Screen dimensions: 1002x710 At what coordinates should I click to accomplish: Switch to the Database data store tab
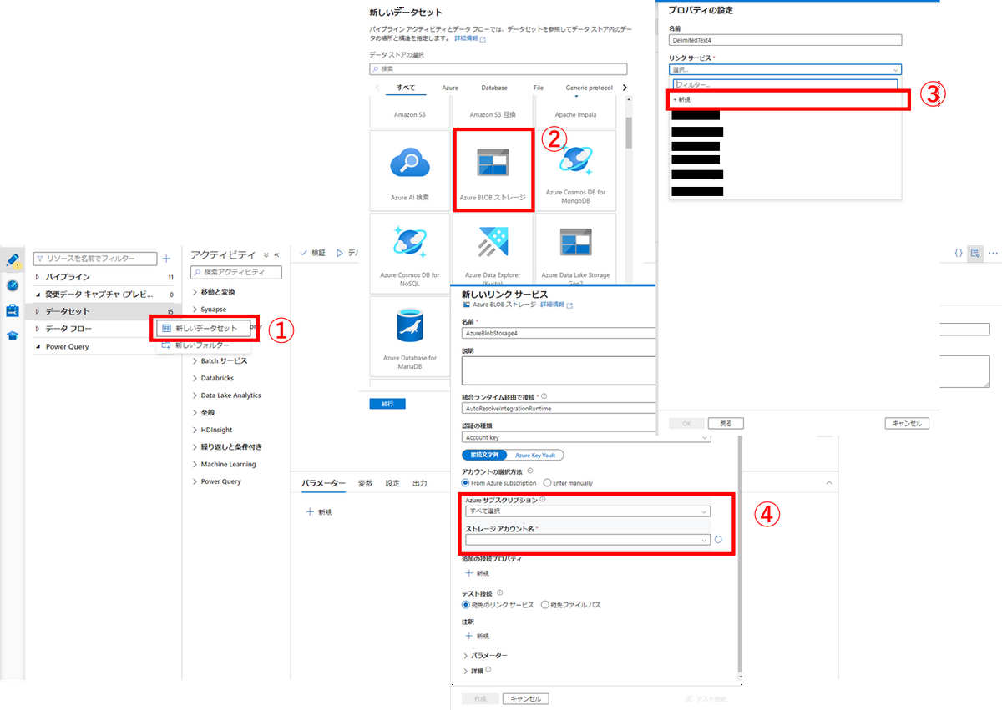[494, 88]
